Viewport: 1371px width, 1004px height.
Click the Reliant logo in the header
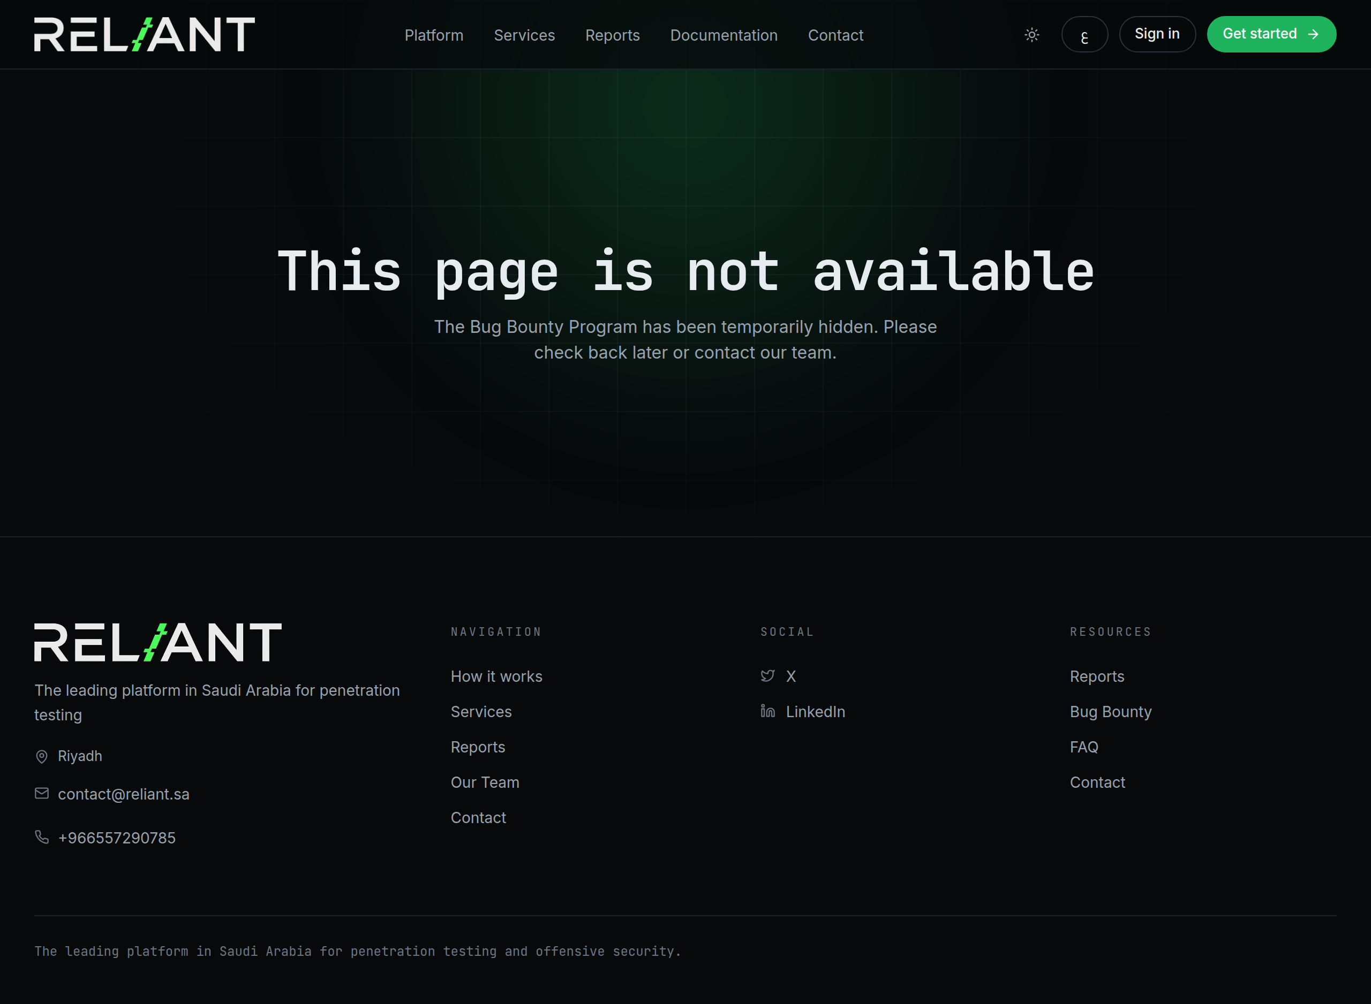(144, 35)
